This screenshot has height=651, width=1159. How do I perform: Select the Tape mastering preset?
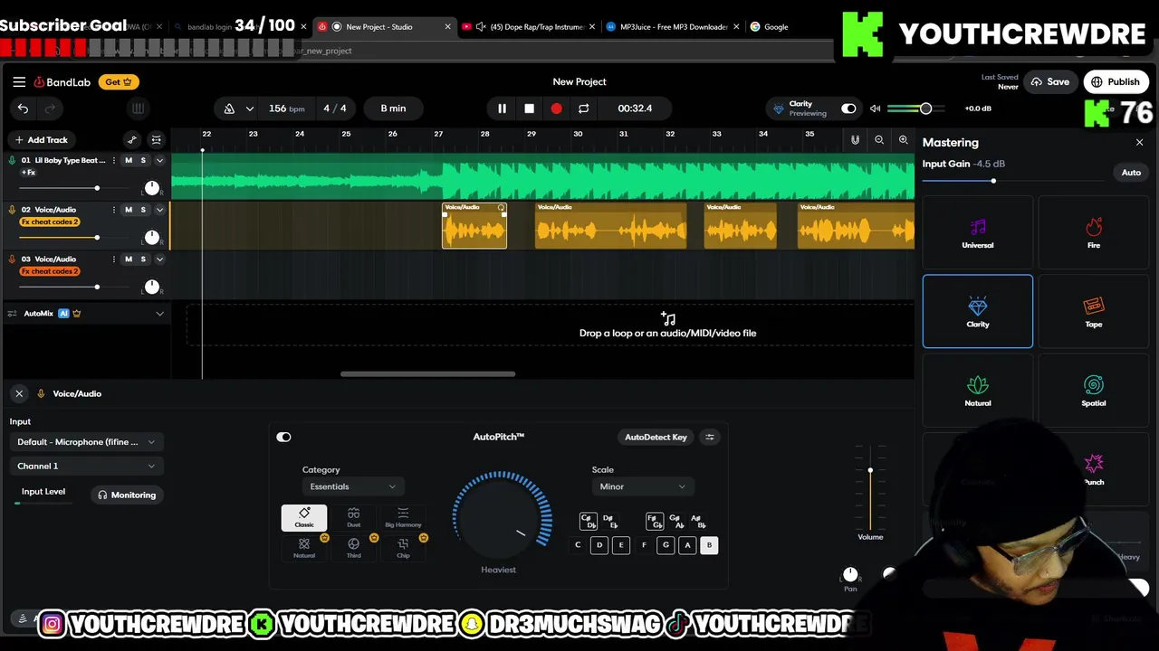(1094, 311)
